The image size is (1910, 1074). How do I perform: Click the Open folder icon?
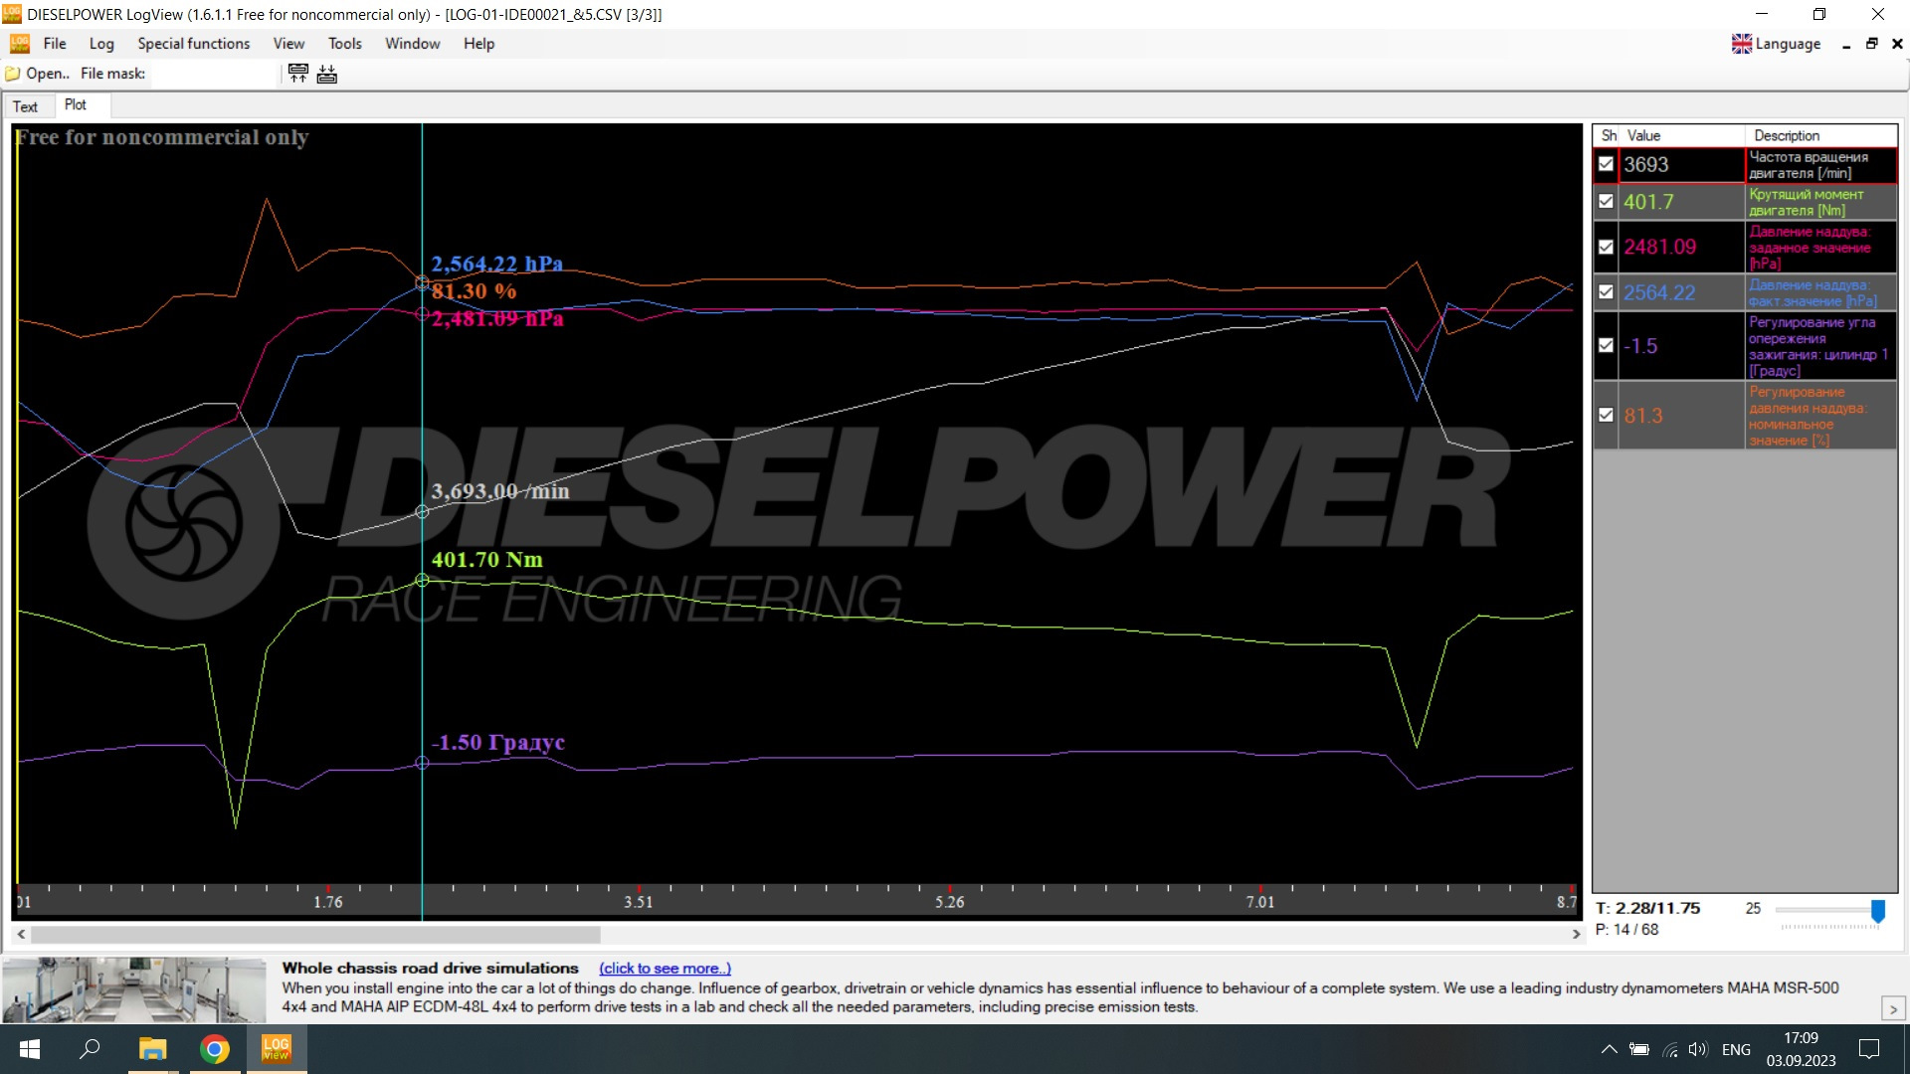13,74
